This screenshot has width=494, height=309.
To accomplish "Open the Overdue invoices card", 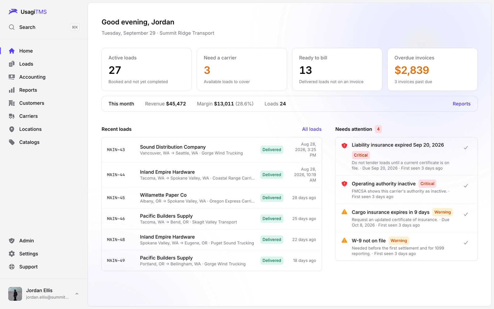I will pos(432,70).
